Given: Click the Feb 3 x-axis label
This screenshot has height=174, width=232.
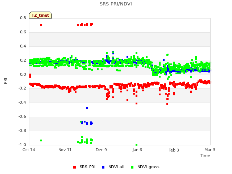Looking at the screenshot, I should tap(174, 150).
